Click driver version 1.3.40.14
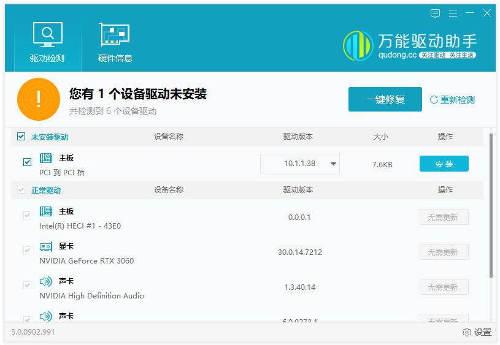500x345 pixels. (300, 287)
